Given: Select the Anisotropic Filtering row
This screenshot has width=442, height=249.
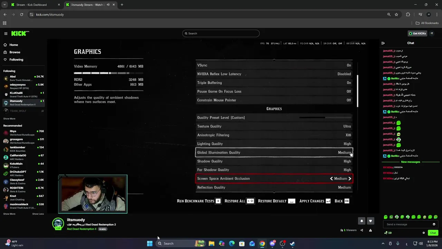Looking at the screenshot, I should 274,135.
